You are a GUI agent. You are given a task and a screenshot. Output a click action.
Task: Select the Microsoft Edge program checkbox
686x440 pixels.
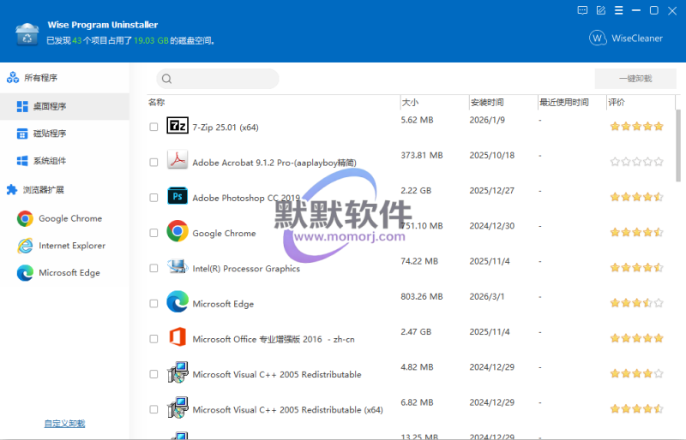tap(153, 304)
